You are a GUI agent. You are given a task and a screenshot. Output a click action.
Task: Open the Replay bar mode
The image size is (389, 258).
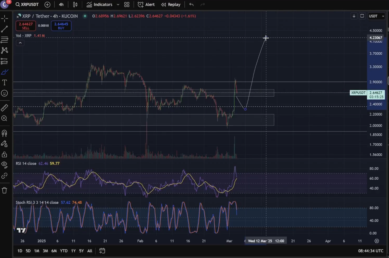(171, 5)
